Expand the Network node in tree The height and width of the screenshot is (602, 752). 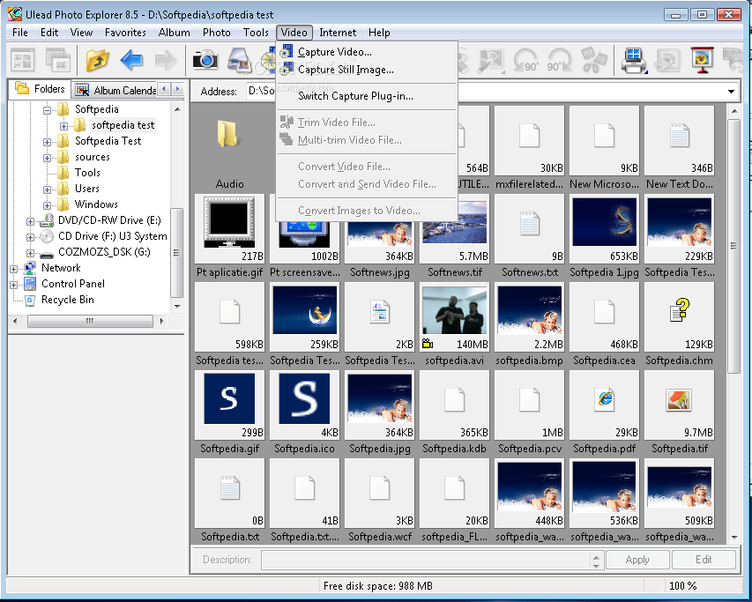tap(13, 269)
